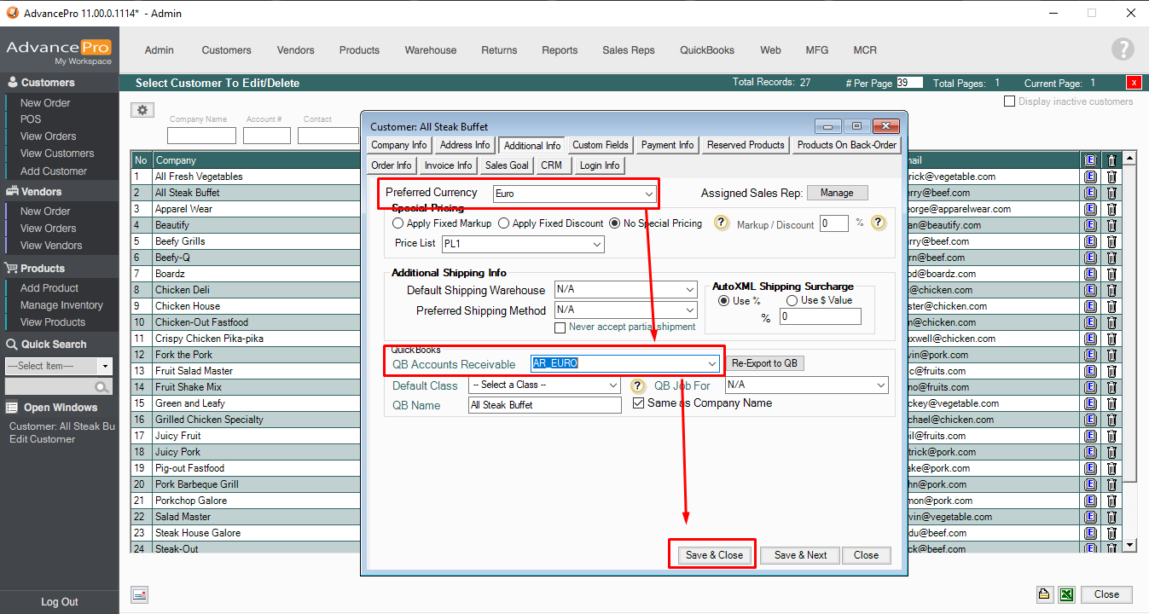The width and height of the screenshot is (1149, 614).
Task: Enable Never accept partial shipment checkbox
Action: click(x=560, y=327)
